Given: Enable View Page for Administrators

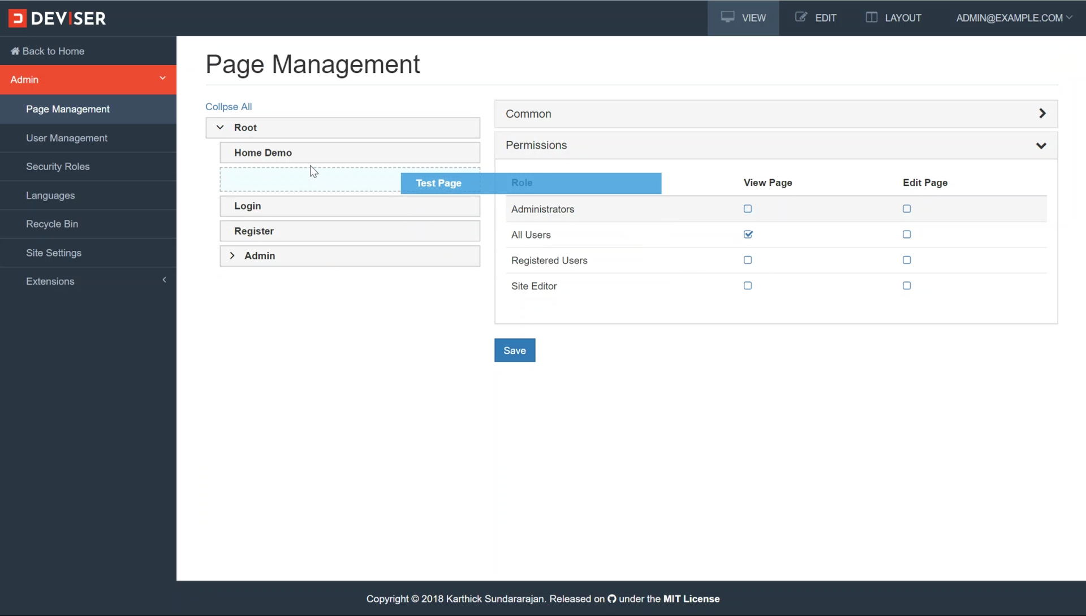Looking at the screenshot, I should click(748, 209).
